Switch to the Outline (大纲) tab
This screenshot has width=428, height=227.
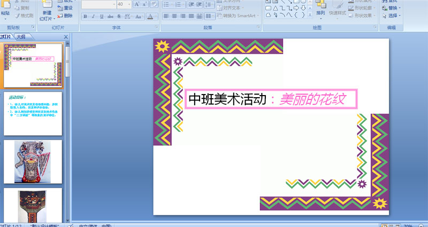21,37
